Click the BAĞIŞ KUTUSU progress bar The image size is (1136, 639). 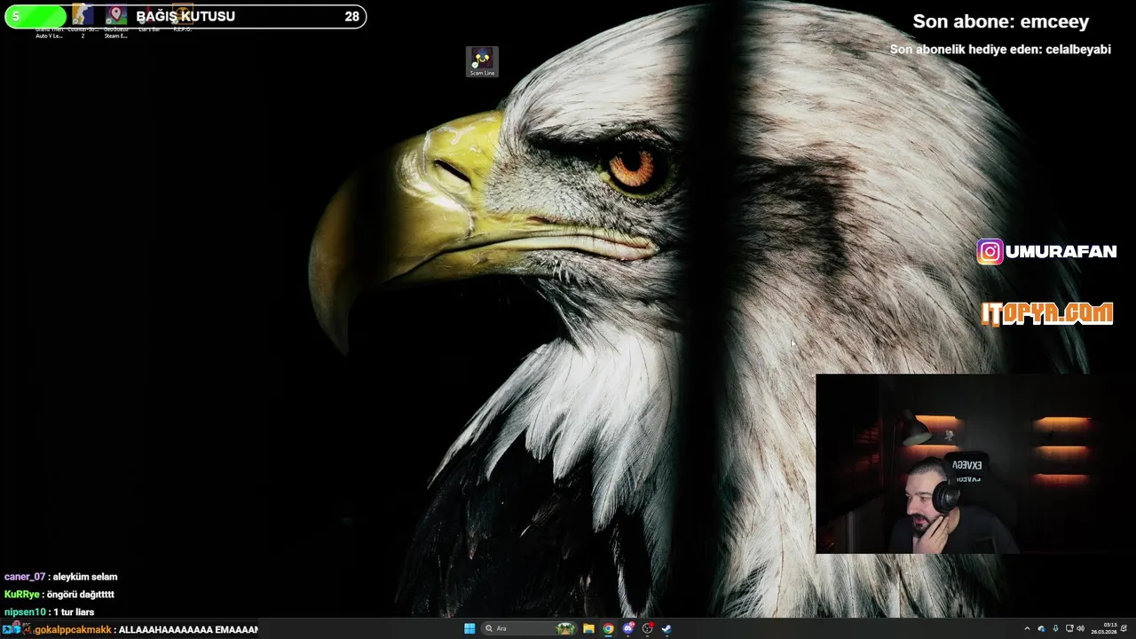point(185,16)
